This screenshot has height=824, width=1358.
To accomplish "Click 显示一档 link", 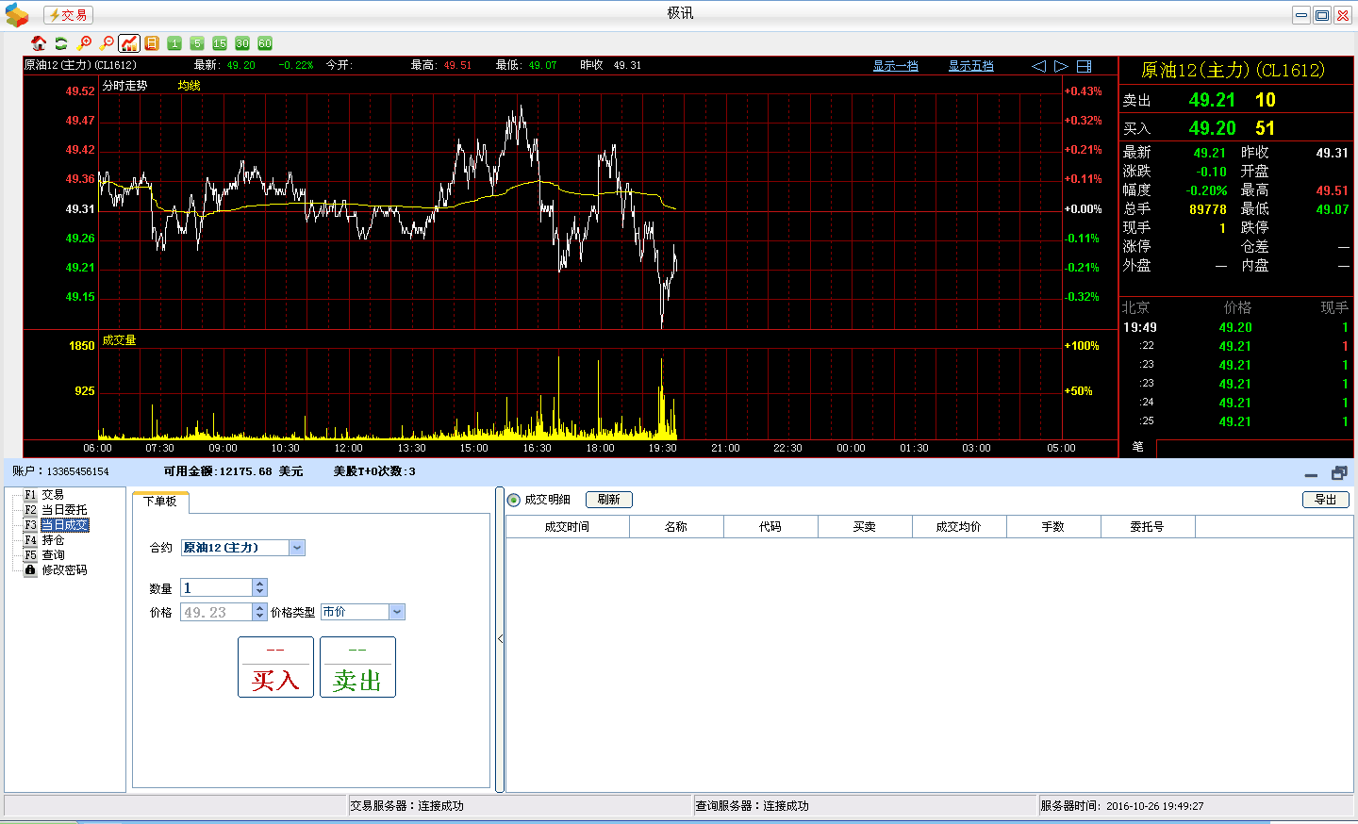I will tap(895, 66).
